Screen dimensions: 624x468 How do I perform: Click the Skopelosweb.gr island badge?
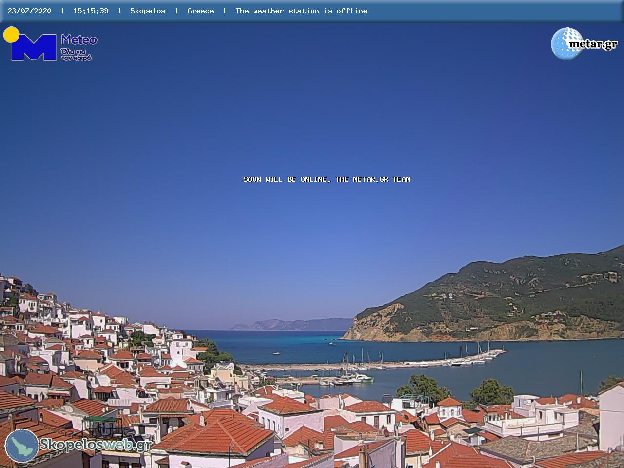point(21,446)
